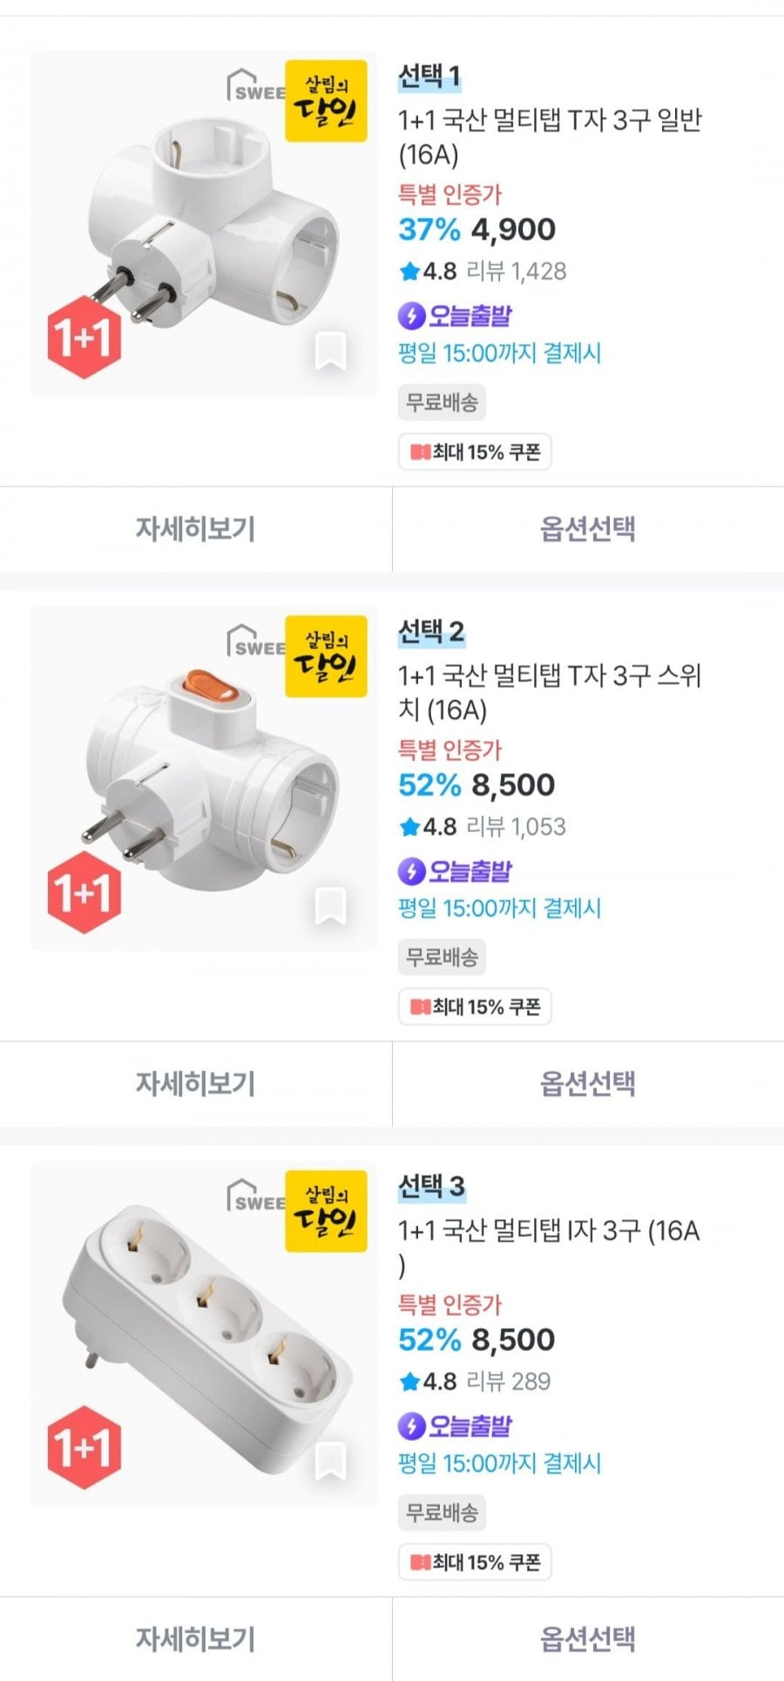This screenshot has width=784, height=1681.
Task: Open the T자 3구 스위치 multitap thumbnail
Action: 204,778
